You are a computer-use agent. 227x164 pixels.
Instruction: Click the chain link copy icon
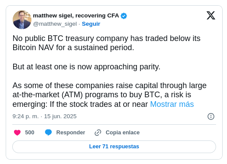pyautogui.click(x=98, y=133)
